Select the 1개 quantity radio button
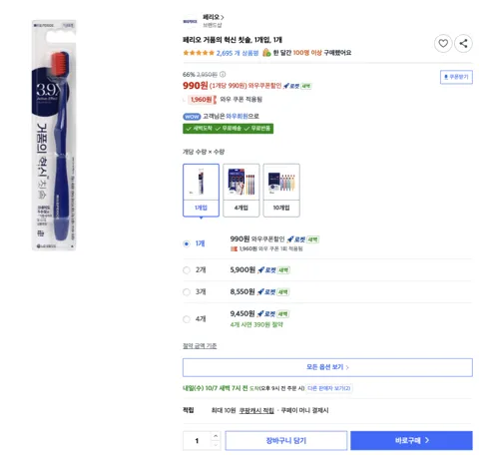 click(x=187, y=243)
